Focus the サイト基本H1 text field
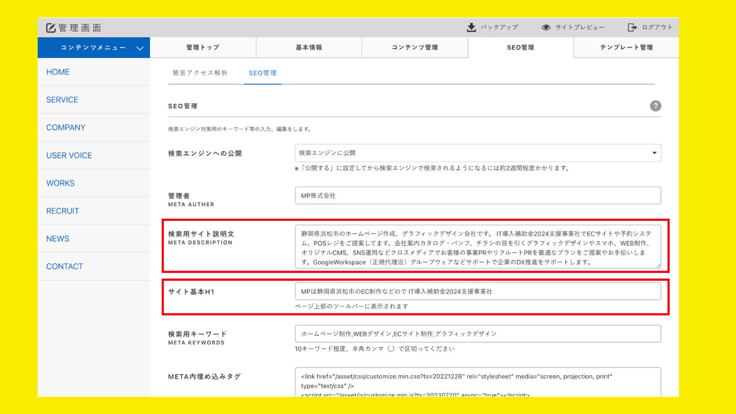 pos(477,291)
